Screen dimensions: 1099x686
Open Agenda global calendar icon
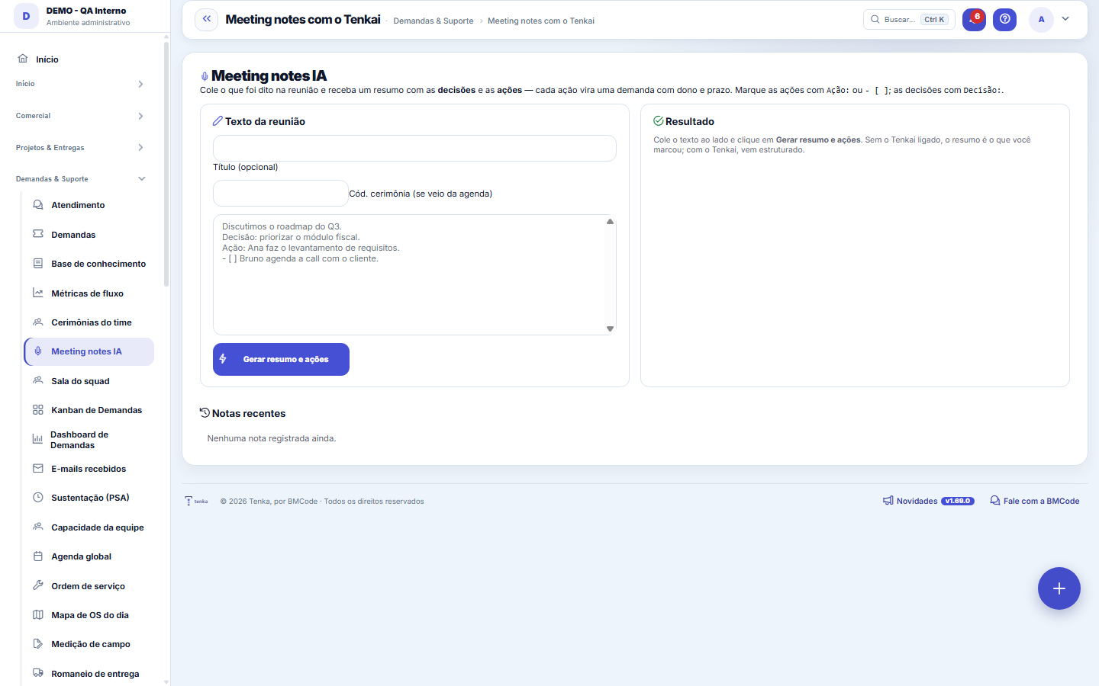[x=38, y=556]
